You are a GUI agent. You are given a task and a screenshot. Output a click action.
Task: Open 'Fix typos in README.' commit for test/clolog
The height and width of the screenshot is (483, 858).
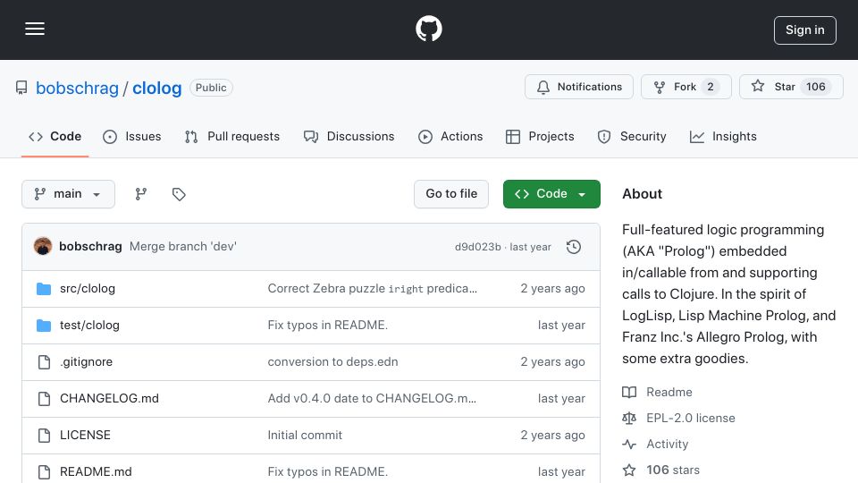[x=327, y=326]
